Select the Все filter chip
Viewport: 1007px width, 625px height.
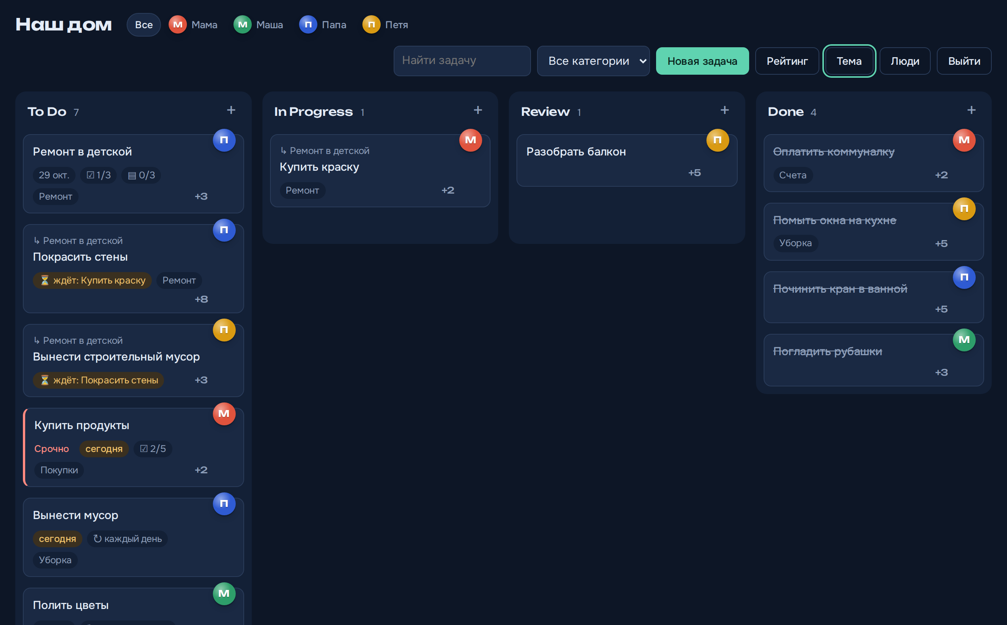[x=143, y=25]
